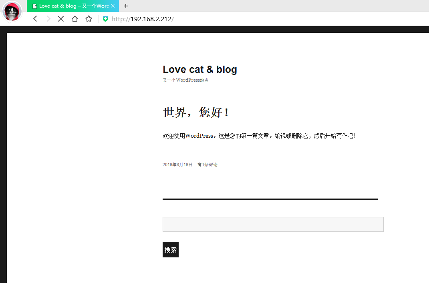
Task: Close the Love cat & blog tab
Action: [x=113, y=6]
